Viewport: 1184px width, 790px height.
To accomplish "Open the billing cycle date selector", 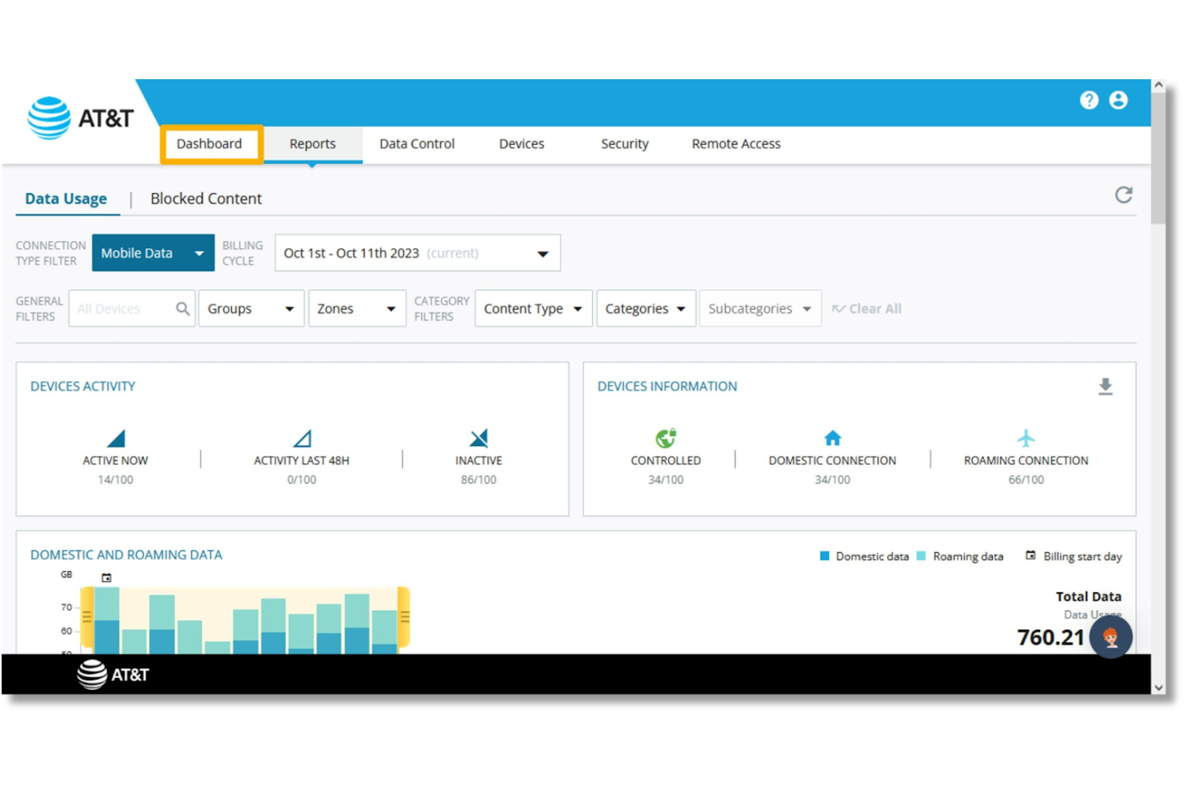I will click(x=417, y=252).
